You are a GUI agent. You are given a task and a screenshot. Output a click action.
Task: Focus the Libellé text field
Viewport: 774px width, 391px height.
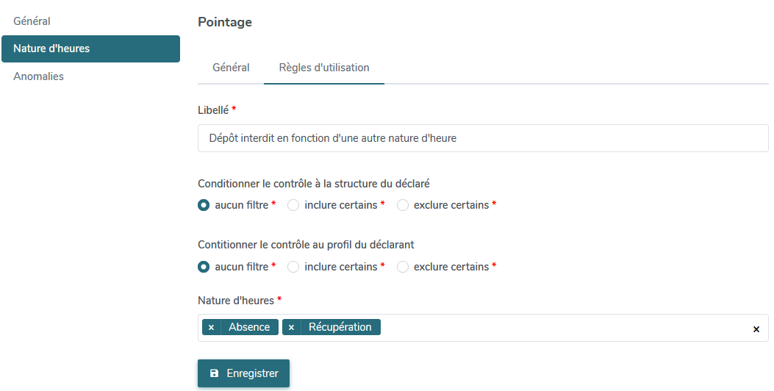[x=483, y=138]
